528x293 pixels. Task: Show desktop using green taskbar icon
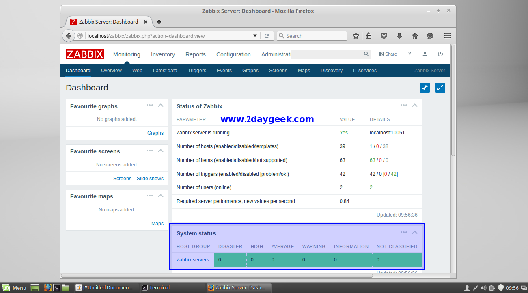[x=35, y=288]
